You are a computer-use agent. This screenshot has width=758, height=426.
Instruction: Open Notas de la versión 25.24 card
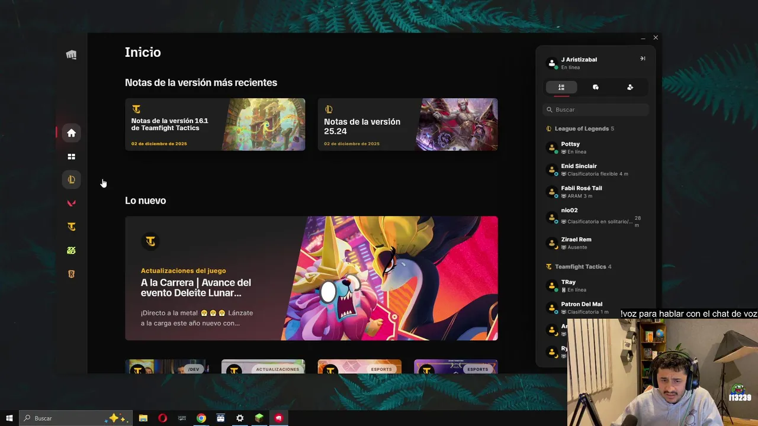407,124
